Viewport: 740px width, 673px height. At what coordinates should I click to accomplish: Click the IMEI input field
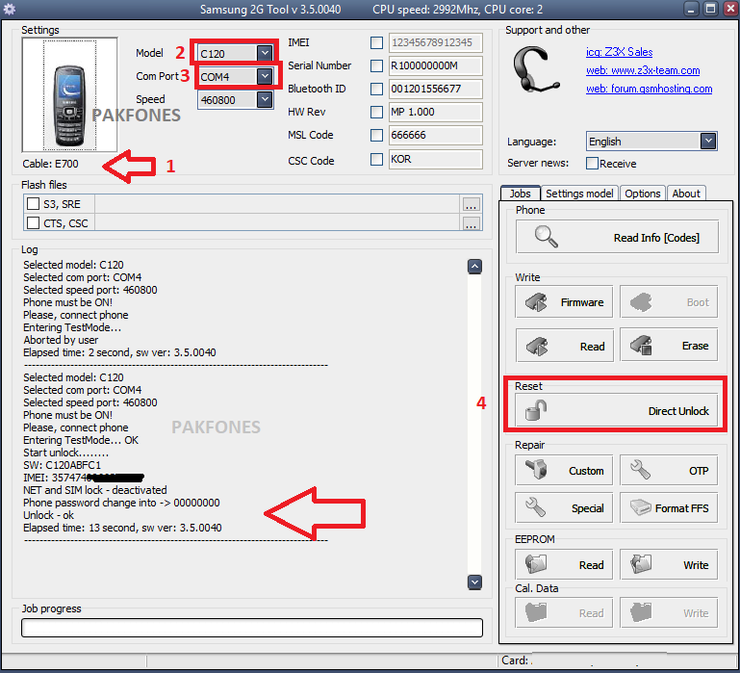pos(435,43)
